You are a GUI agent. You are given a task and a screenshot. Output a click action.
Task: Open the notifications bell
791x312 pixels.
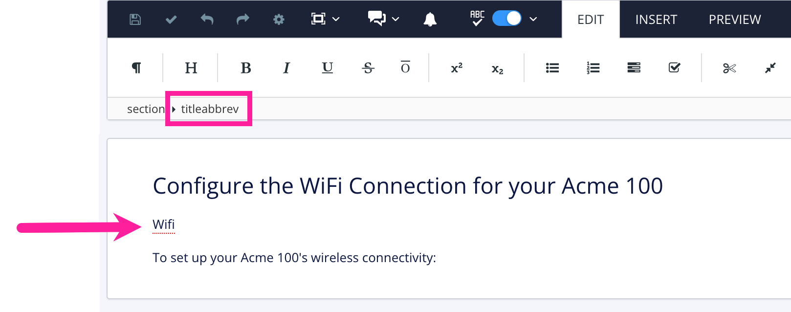(x=430, y=20)
